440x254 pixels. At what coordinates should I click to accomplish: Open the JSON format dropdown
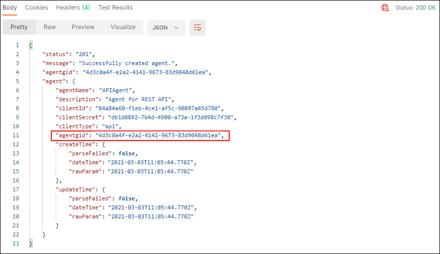click(166, 28)
